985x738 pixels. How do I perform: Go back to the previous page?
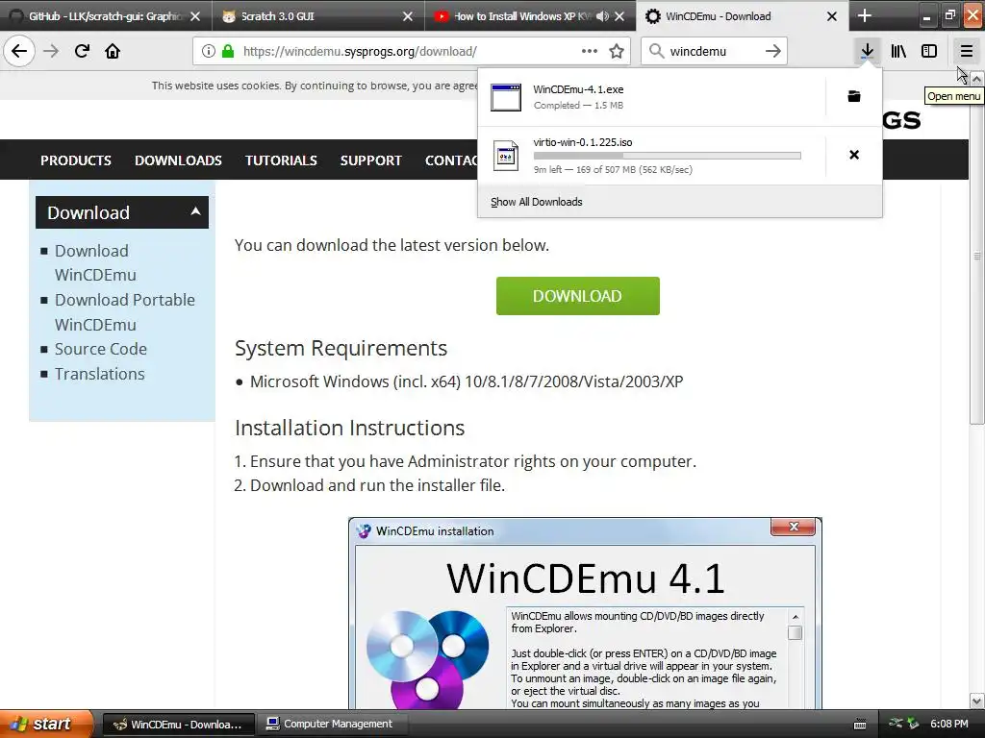(x=19, y=51)
